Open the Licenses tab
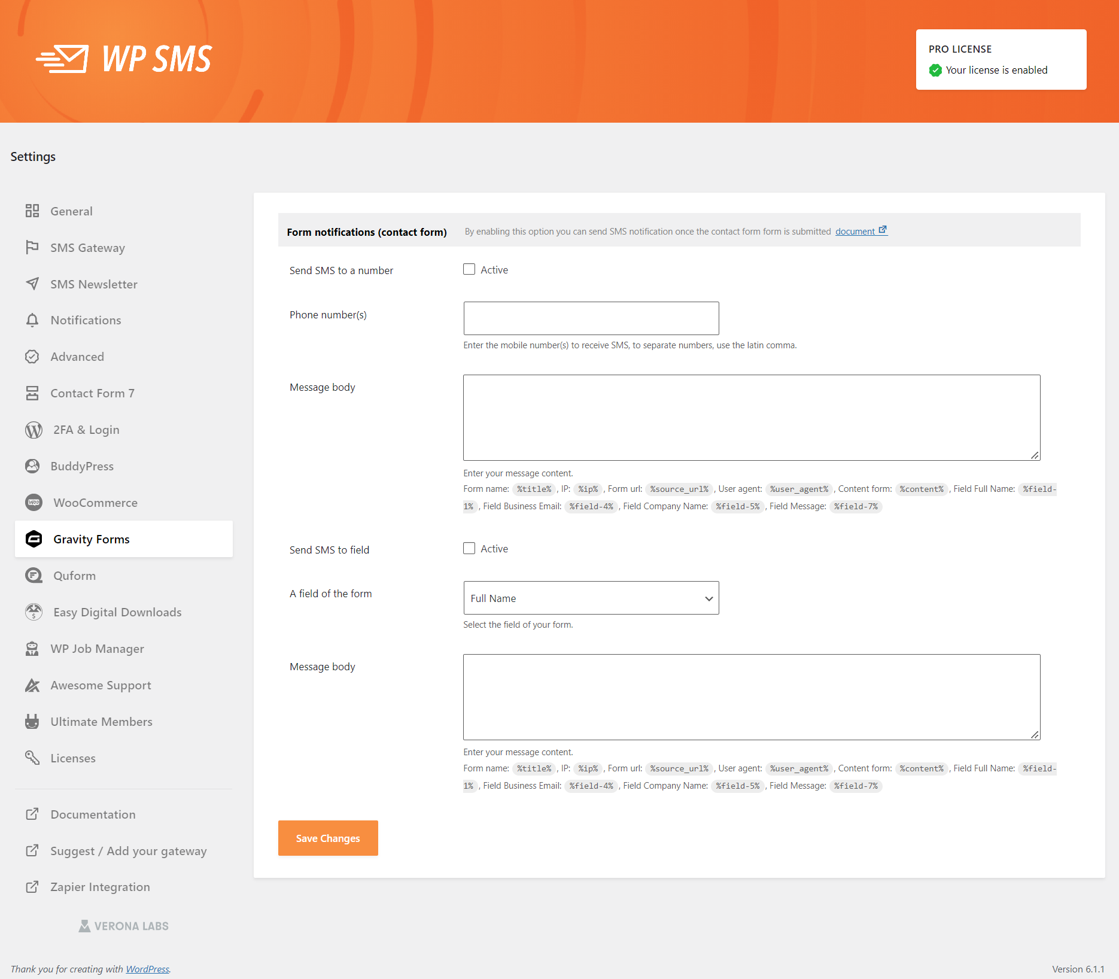1119x979 pixels. pos(124,758)
